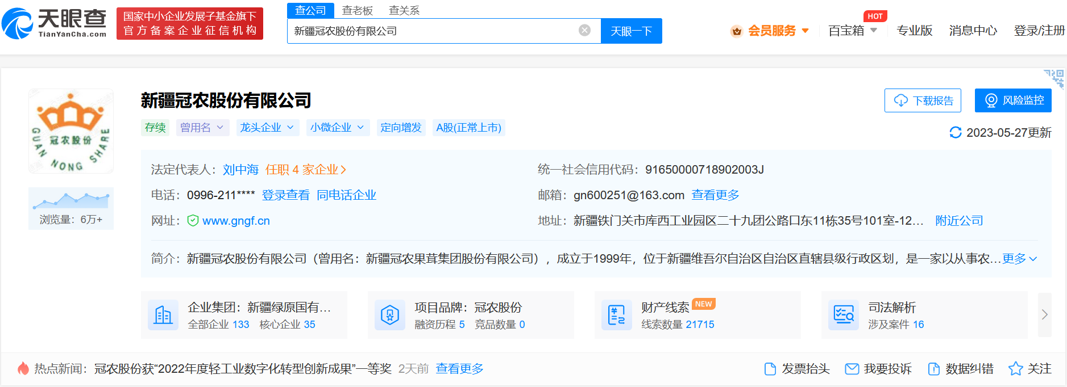The width and height of the screenshot is (1067, 387).
Task: Click the judicial analysis icon
Action: 844,315
